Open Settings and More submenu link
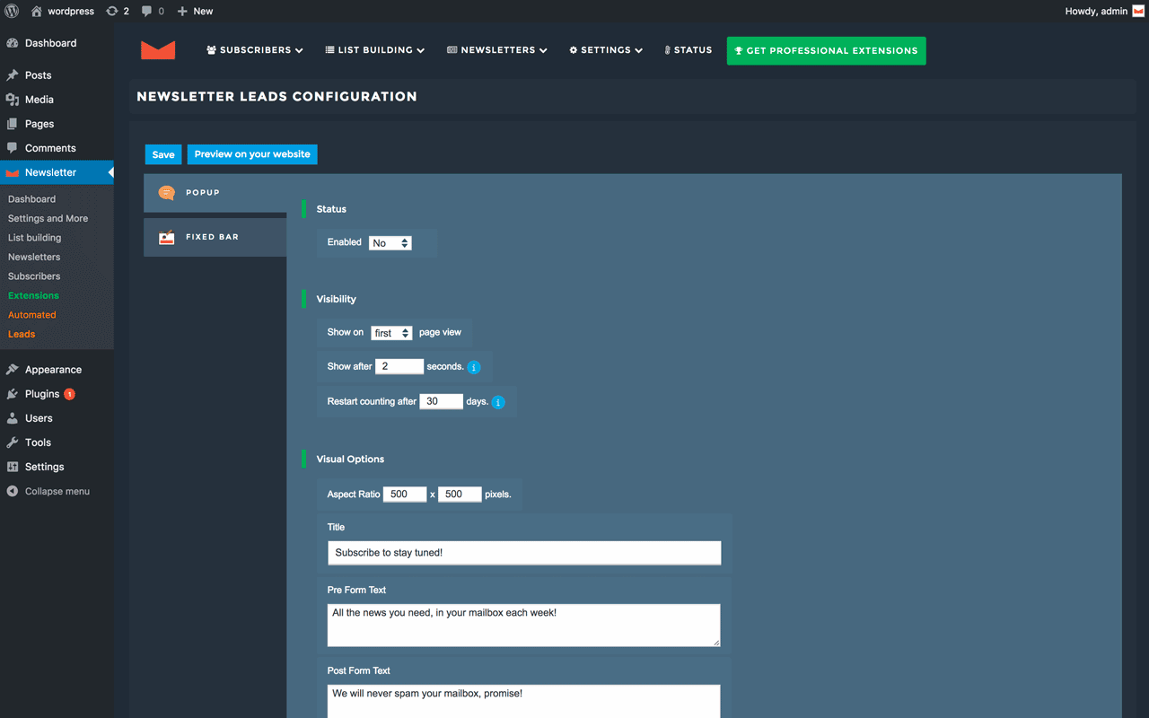The width and height of the screenshot is (1149, 718). click(x=48, y=218)
